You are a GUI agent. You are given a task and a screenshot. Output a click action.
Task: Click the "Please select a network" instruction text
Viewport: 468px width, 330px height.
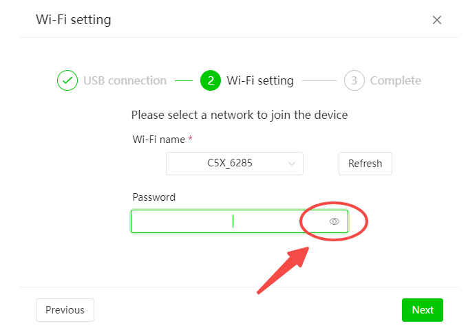point(240,115)
